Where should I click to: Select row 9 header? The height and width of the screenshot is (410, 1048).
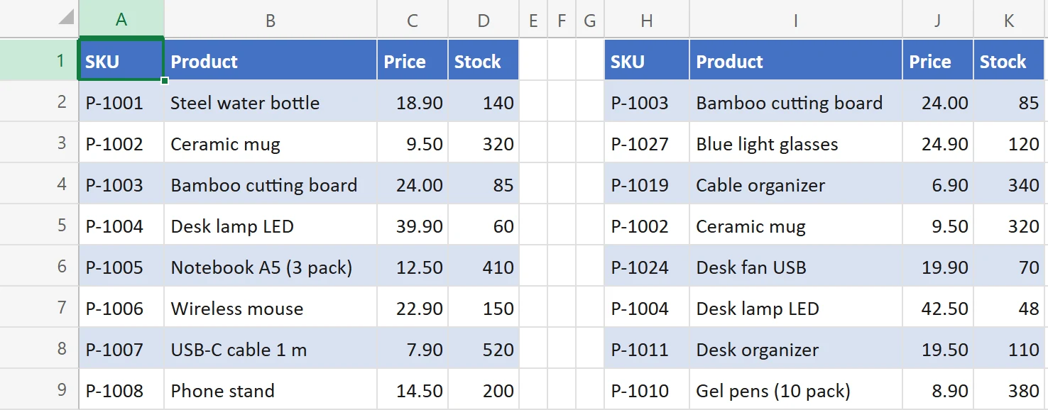(x=39, y=389)
